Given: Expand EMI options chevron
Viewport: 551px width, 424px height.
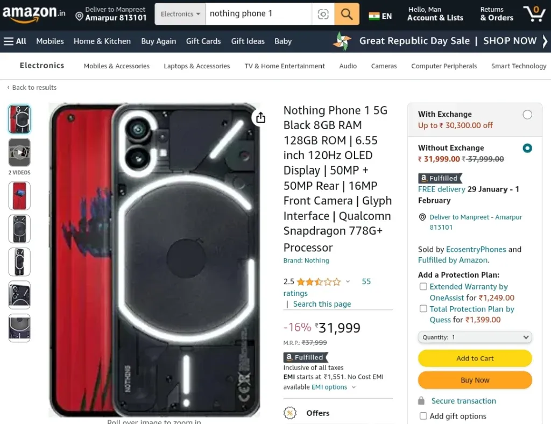Looking at the screenshot, I should coord(354,387).
